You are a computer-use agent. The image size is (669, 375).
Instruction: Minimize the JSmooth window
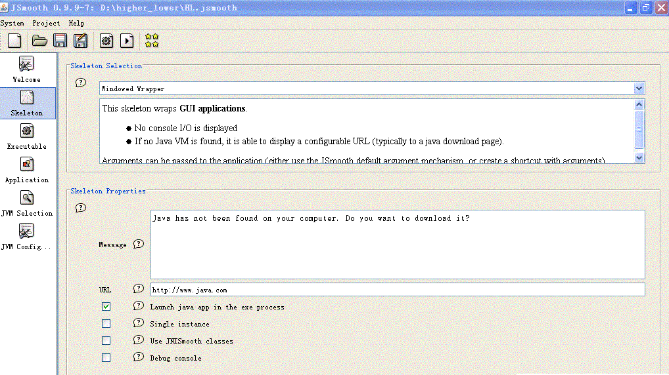tap(631, 8)
